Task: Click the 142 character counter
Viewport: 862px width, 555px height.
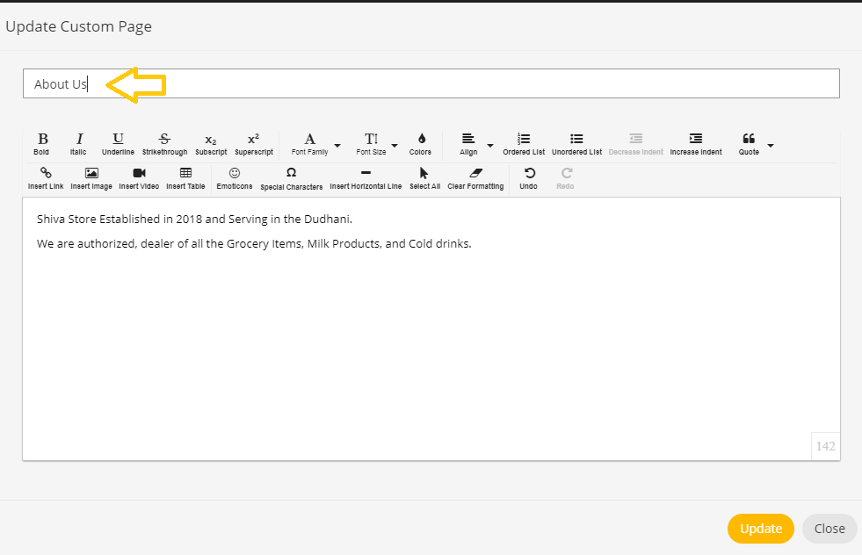Action: [826, 446]
